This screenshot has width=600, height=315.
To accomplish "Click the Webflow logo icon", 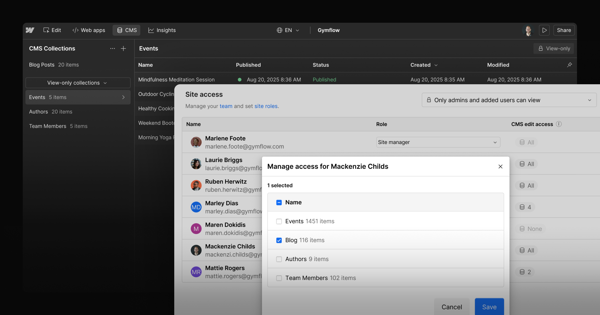I will click(30, 30).
